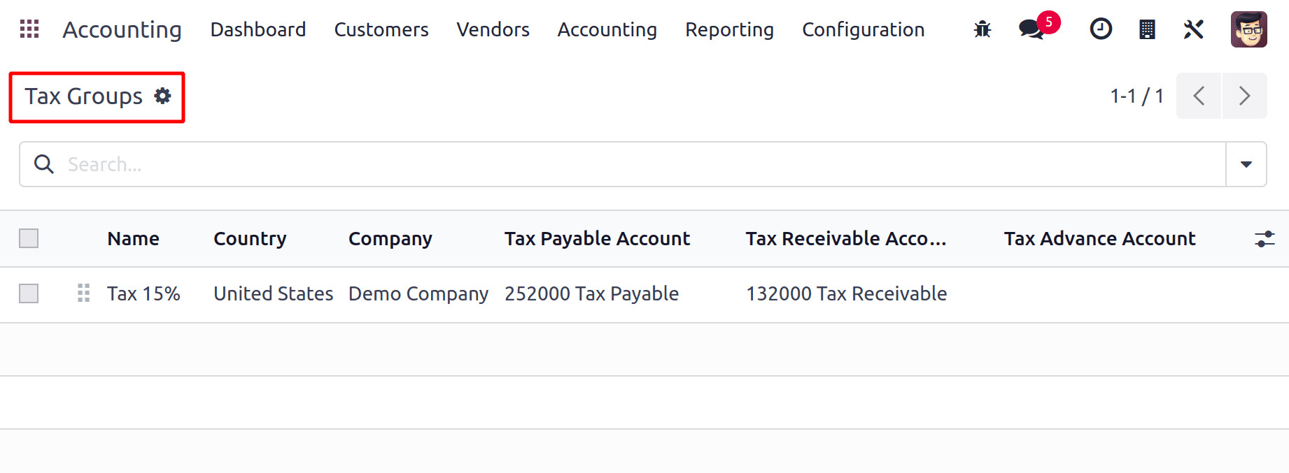The width and height of the screenshot is (1289, 473).
Task: Open the user avatar menu
Action: point(1248,29)
